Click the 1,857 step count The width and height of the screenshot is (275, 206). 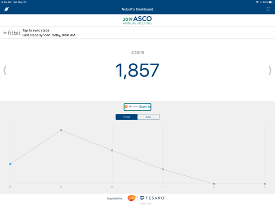coord(137,71)
